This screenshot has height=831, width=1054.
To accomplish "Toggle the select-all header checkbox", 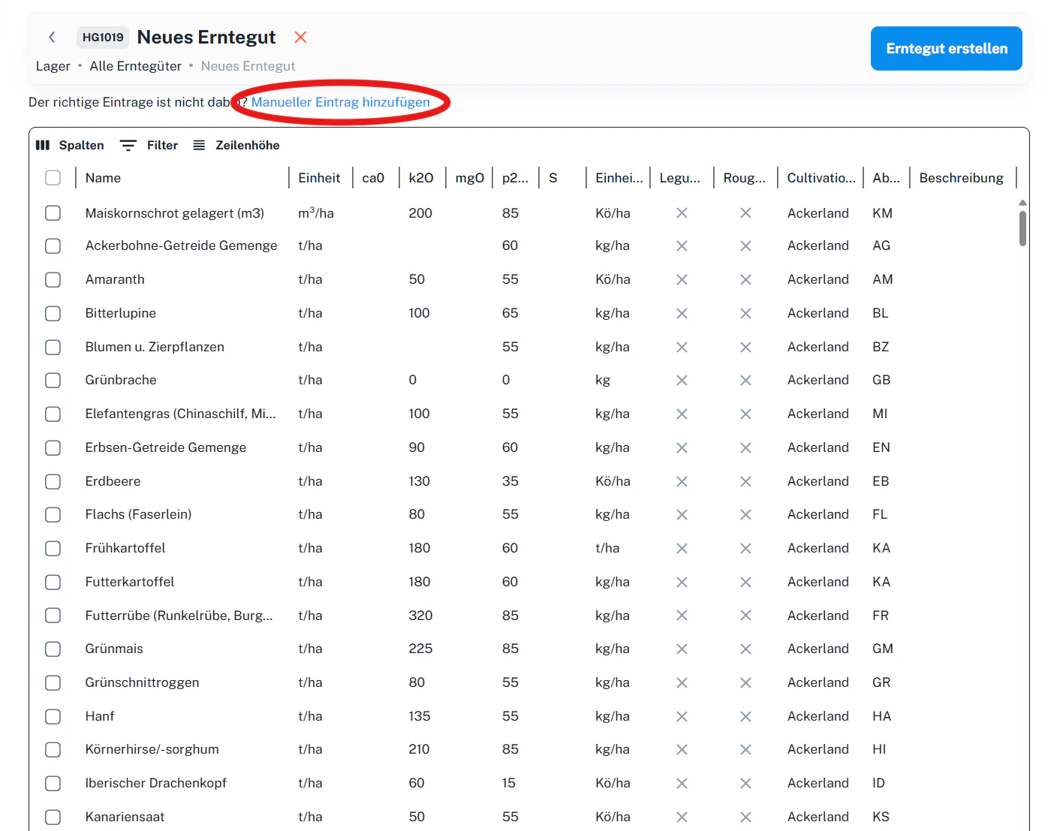I will pos(53,178).
